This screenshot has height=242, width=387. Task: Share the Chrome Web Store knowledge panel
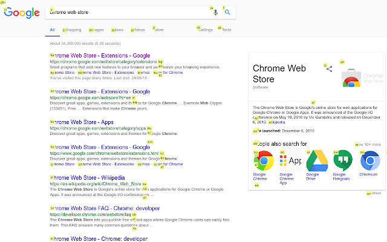(329, 69)
